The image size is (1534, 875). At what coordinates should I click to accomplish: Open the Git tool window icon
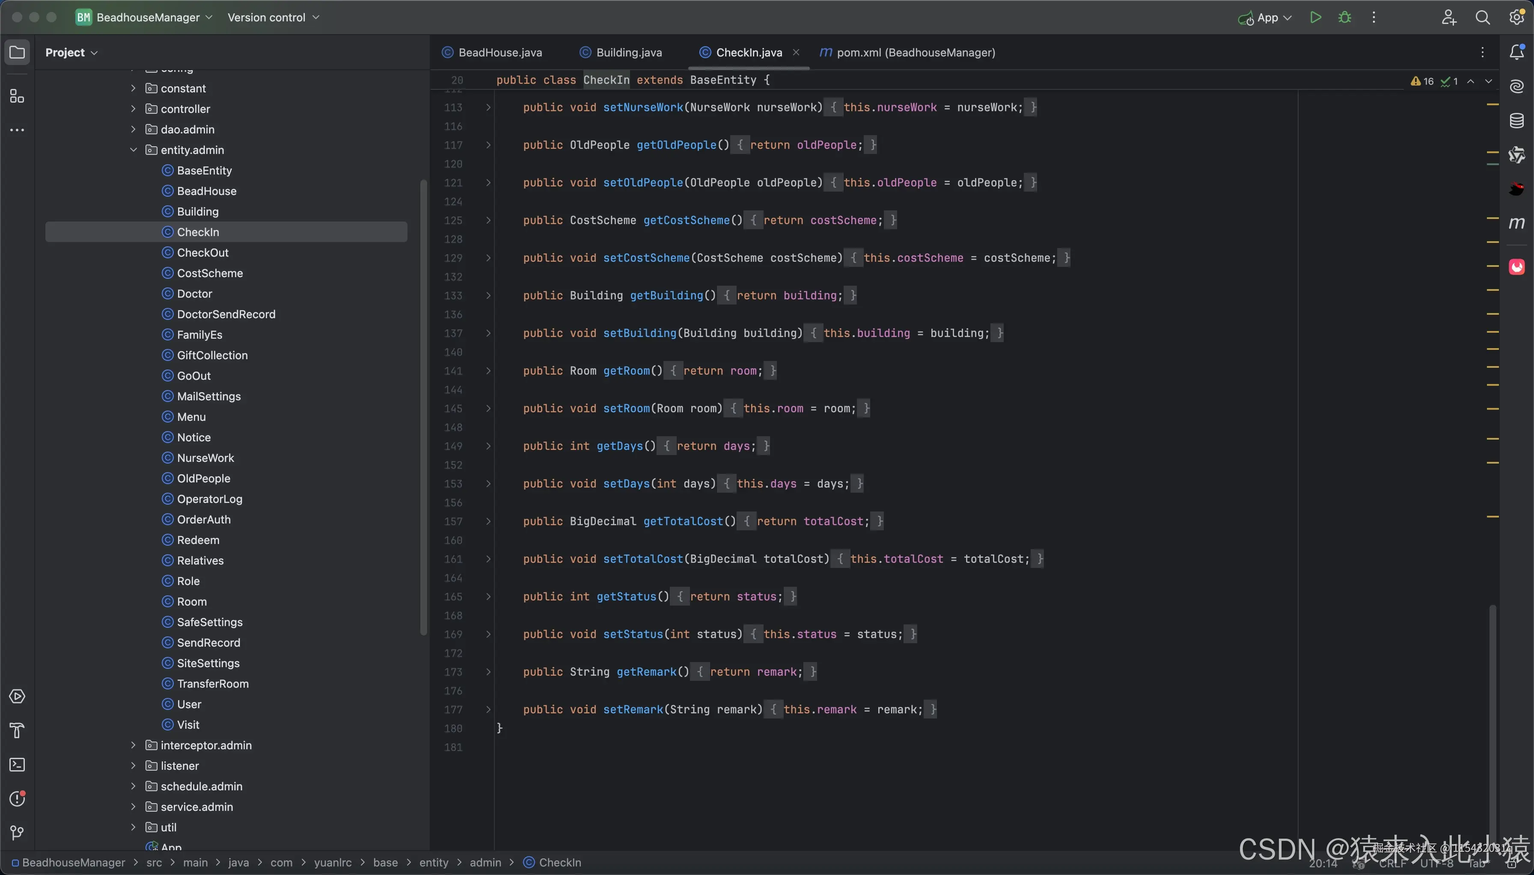pos(17,833)
